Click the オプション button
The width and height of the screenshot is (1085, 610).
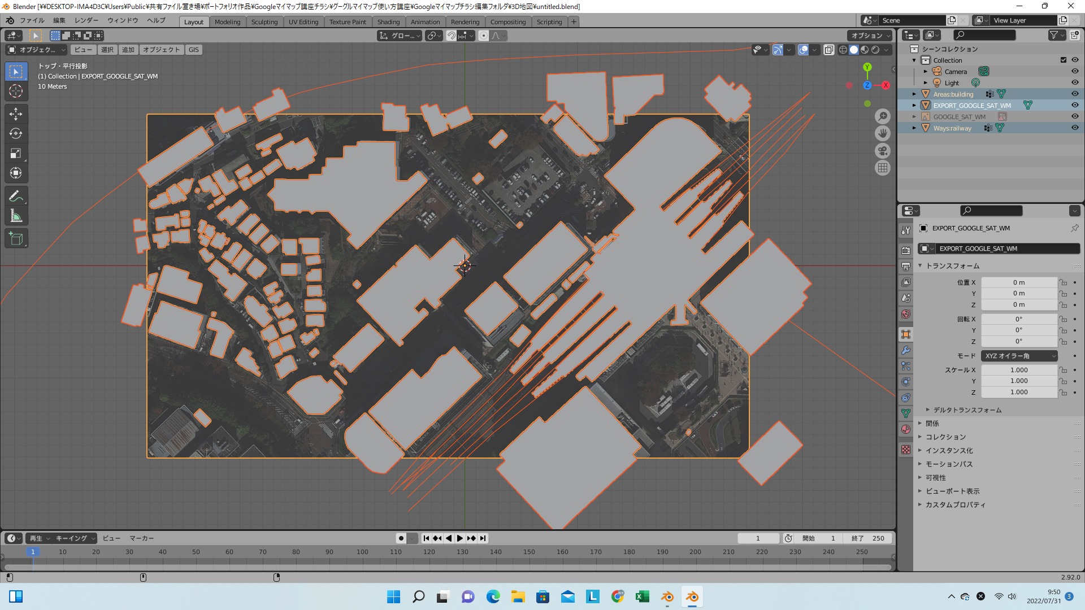(x=869, y=36)
